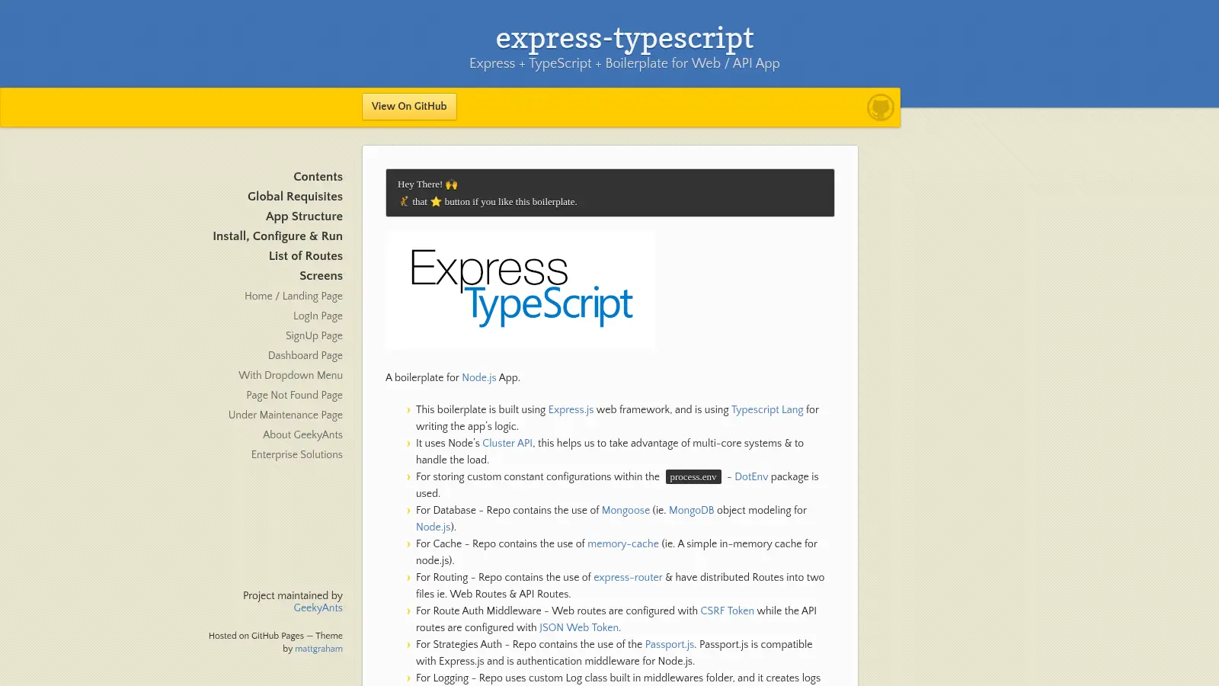Screen dimensions: 1219x686
Task: Click the GitHub octocat icon
Action: tap(880, 107)
